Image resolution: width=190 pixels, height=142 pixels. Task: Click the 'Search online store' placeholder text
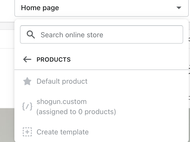[72, 35]
